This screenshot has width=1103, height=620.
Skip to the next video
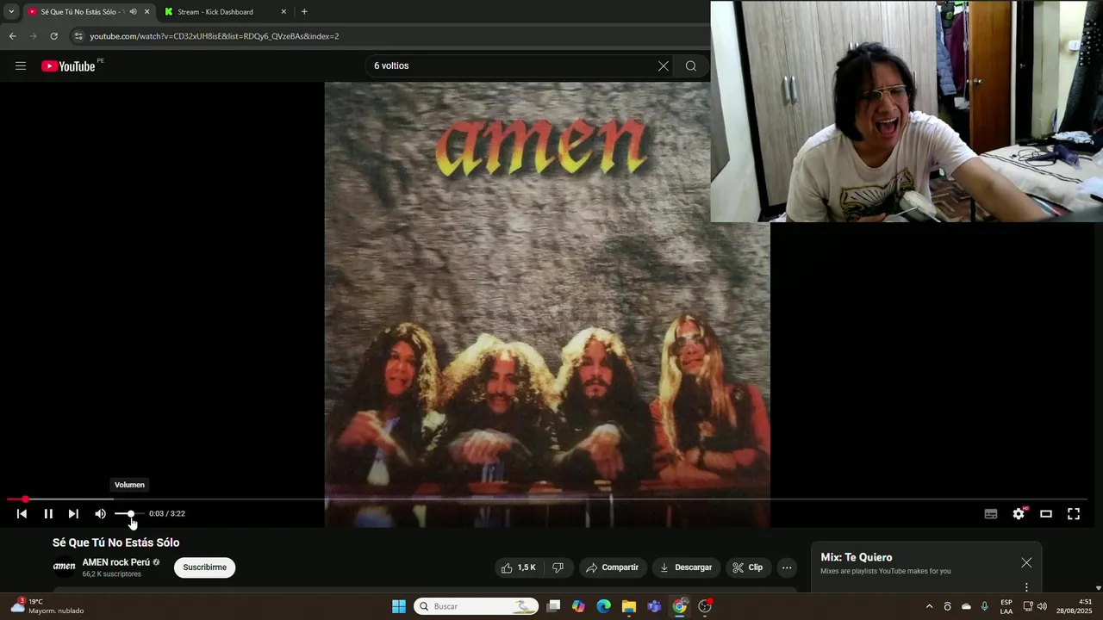(73, 514)
